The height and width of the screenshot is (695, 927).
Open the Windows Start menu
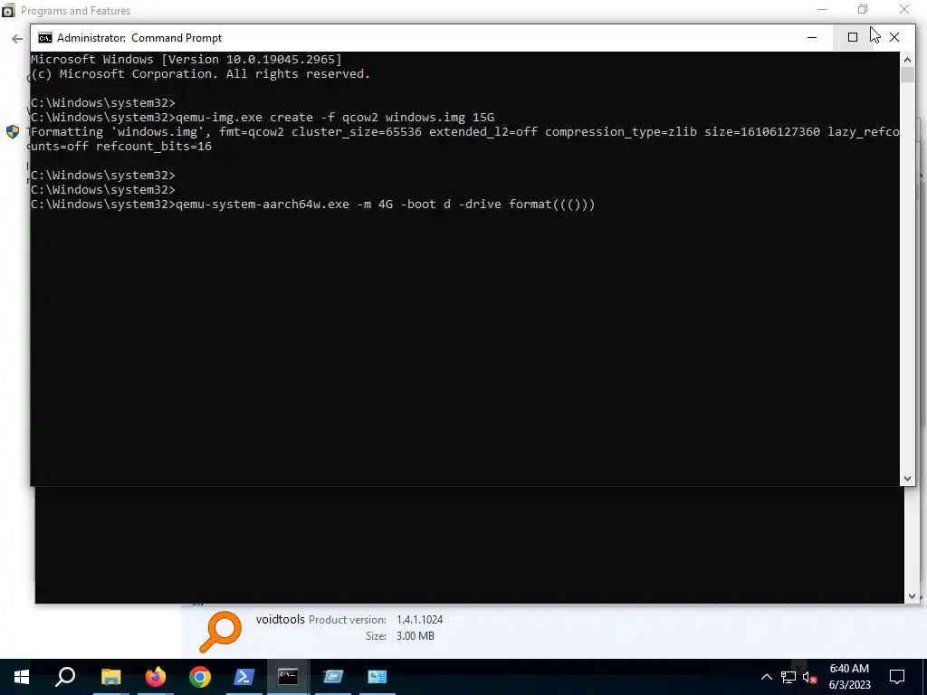22,677
